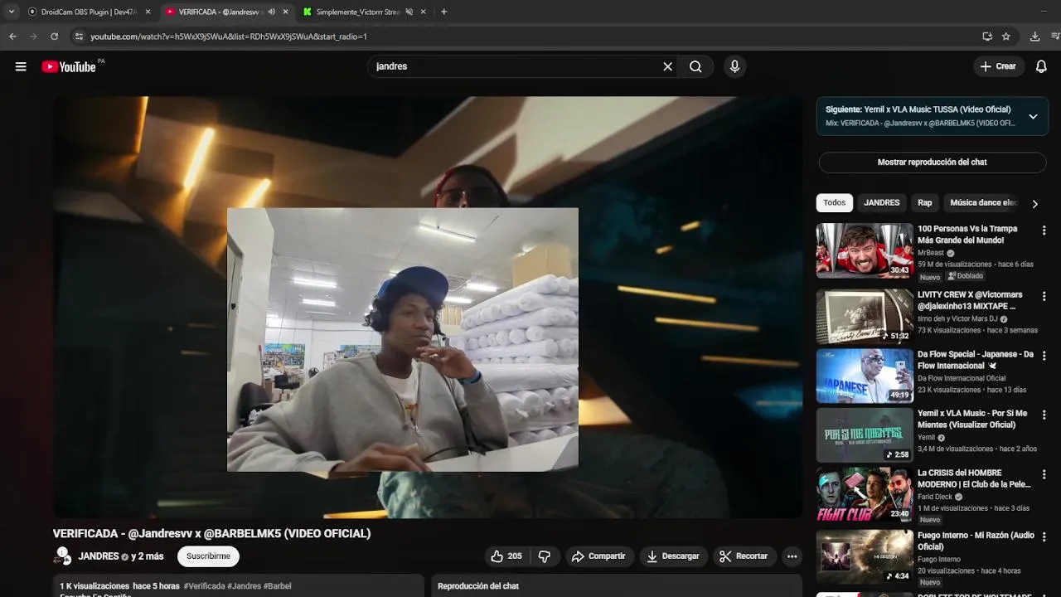Viewport: 1061px width, 597px height.
Task: Select the Todos filter chip
Action: (835, 203)
